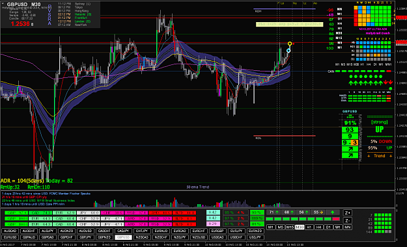Click the CAD 74.3 strength cell
Image resolution: width=407 pixels, height=247 pixels.
pos(40,213)
